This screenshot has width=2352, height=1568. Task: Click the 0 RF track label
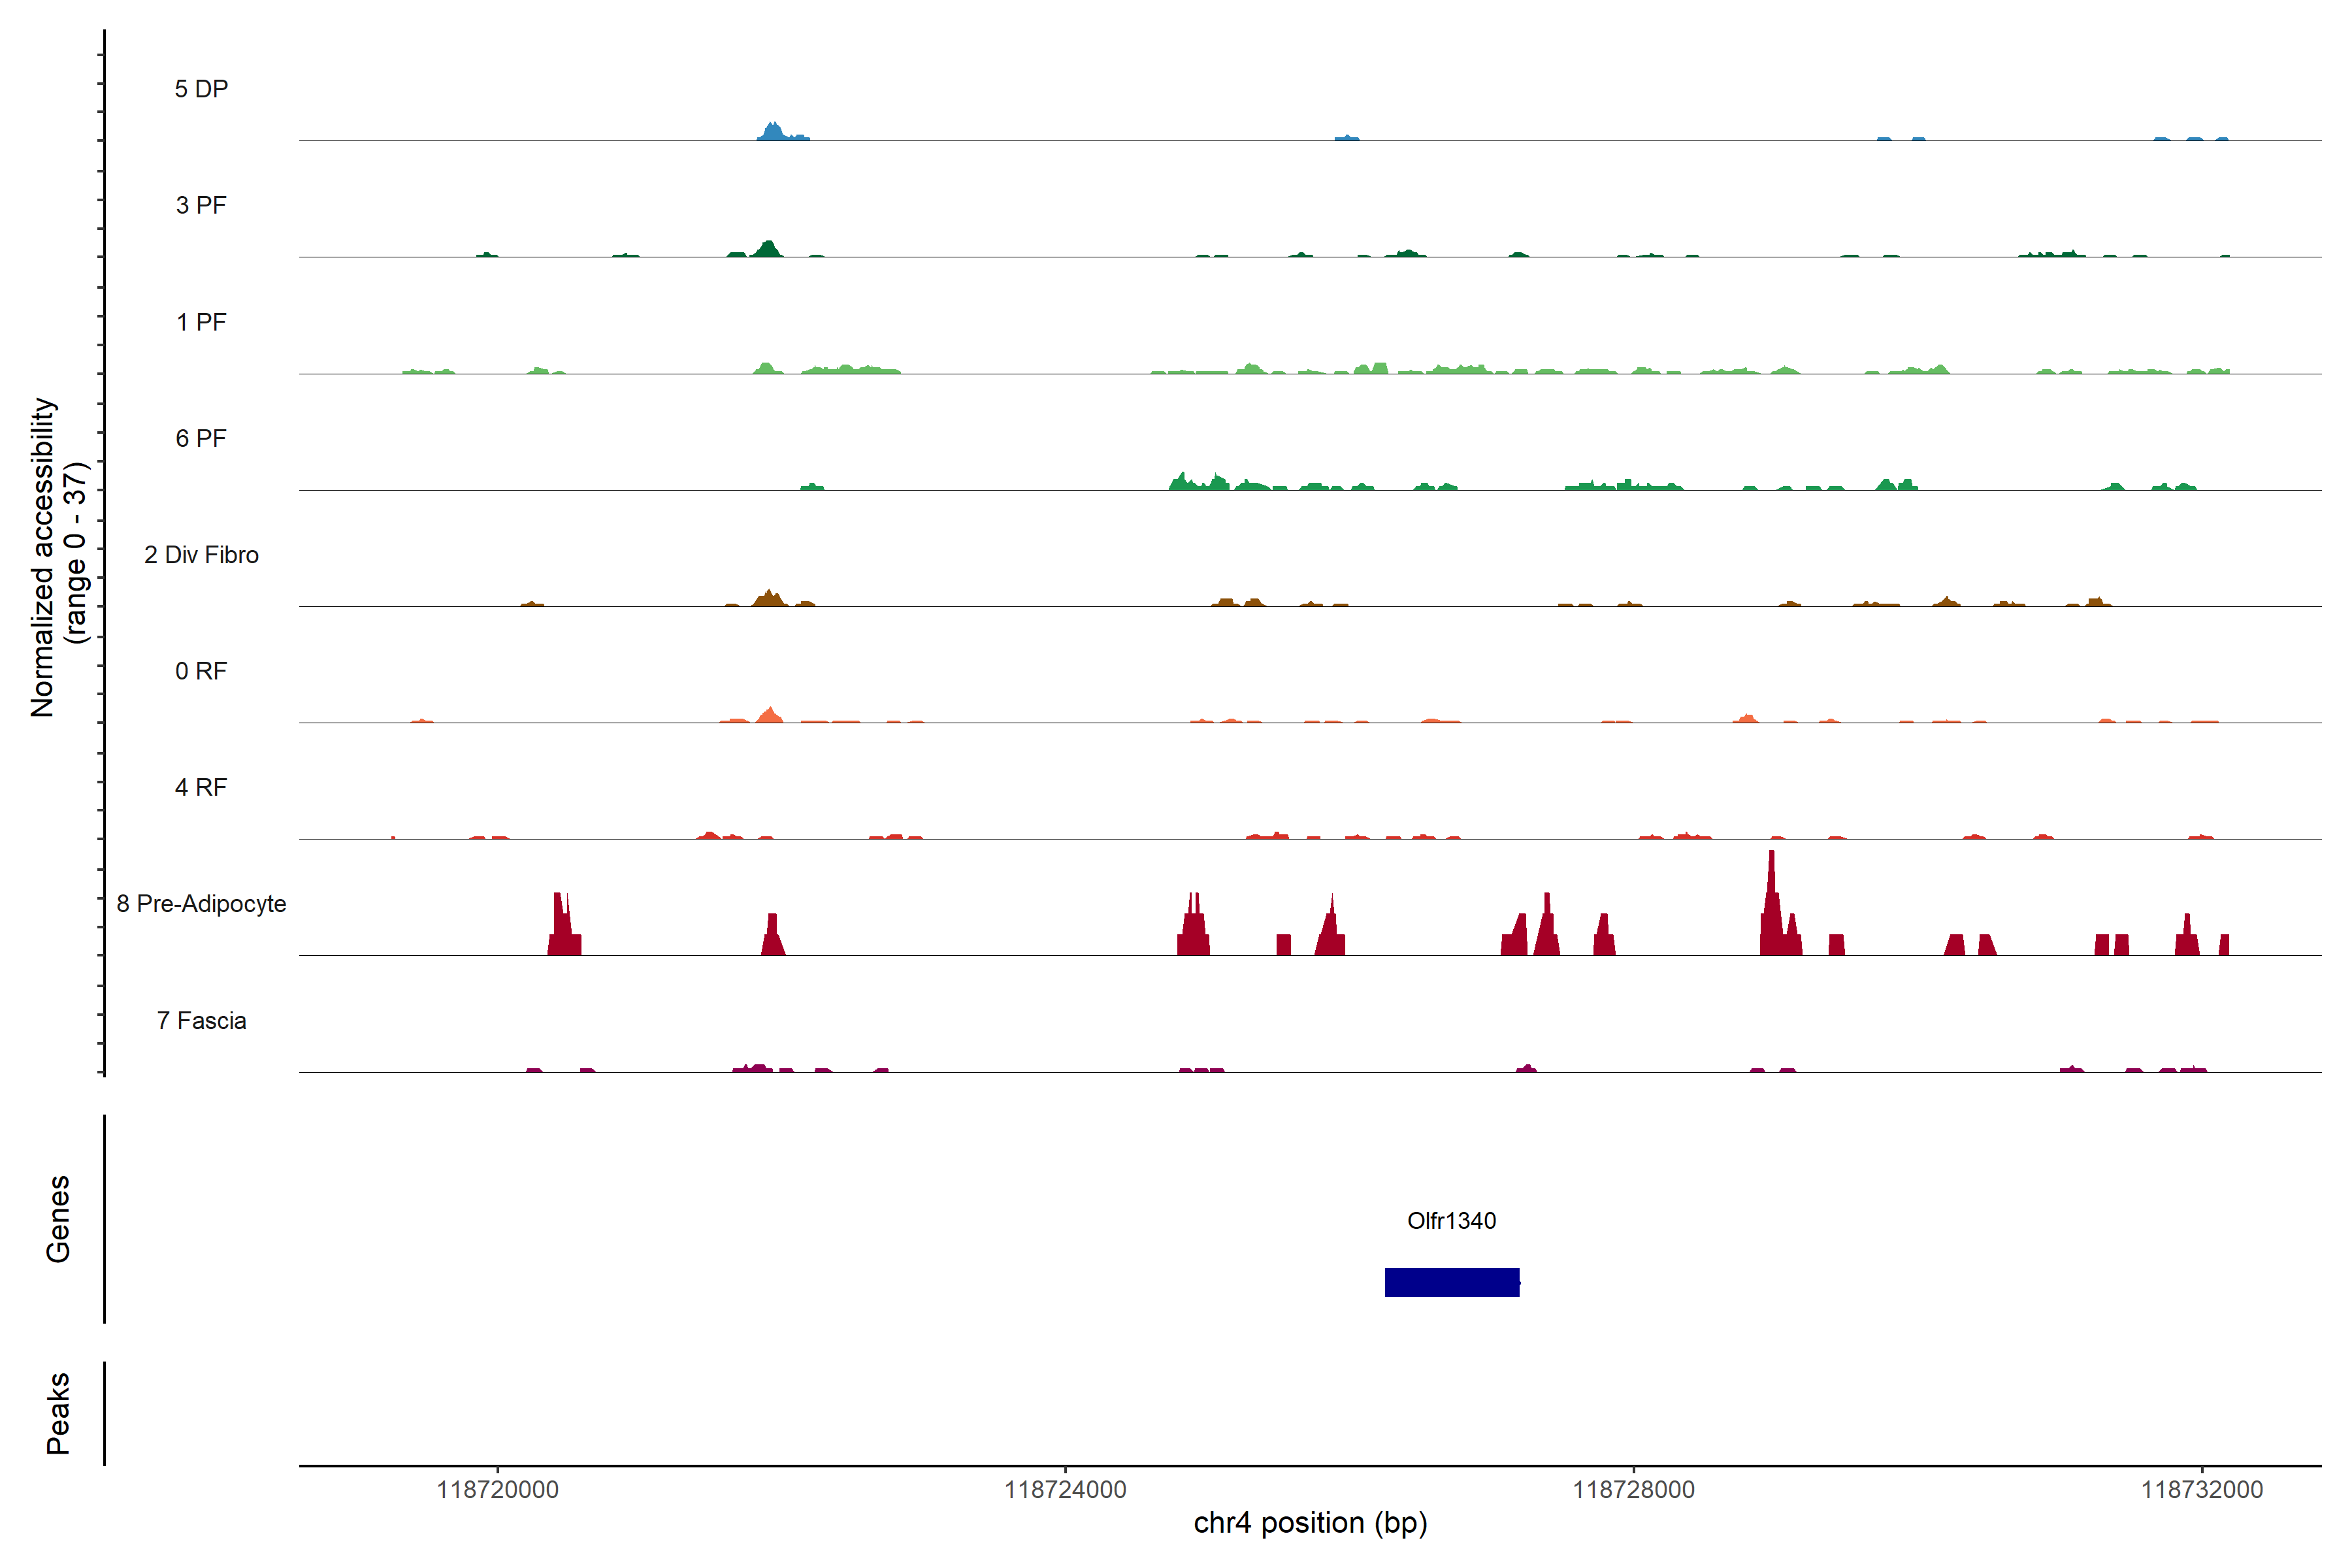point(201,671)
